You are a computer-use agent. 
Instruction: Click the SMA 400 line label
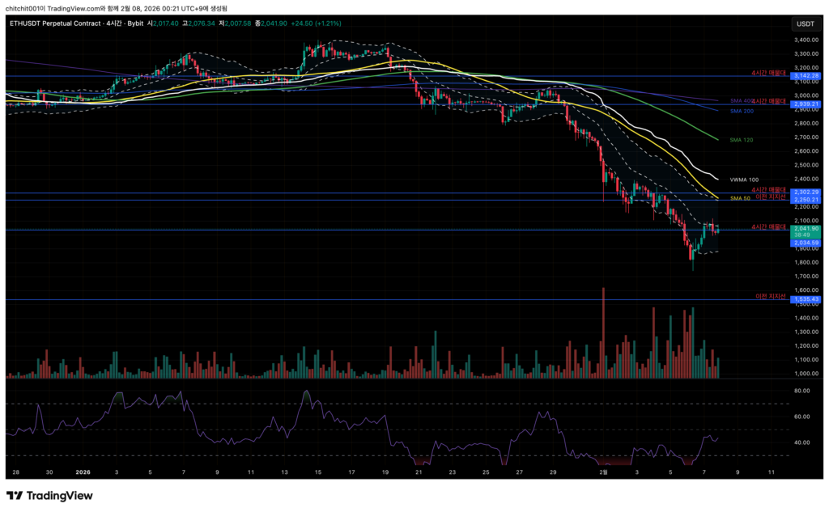(738, 101)
